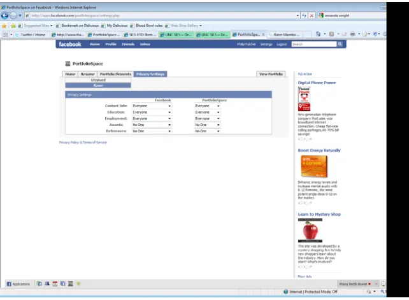Open the PortfolioSpace Contact Info privacy dropdown

coord(208,106)
